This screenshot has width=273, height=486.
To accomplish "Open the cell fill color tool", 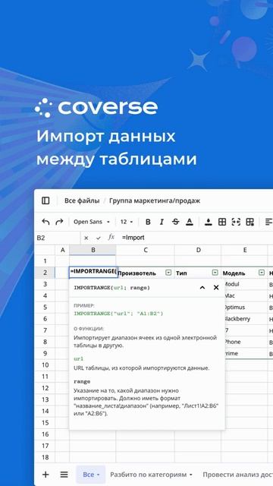I will 209,222.
